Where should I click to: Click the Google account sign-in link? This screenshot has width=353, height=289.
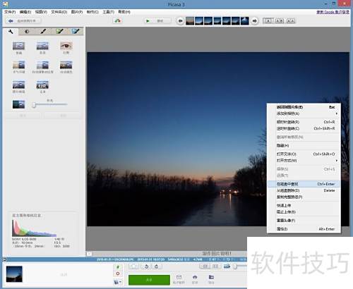(x=333, y=12)
